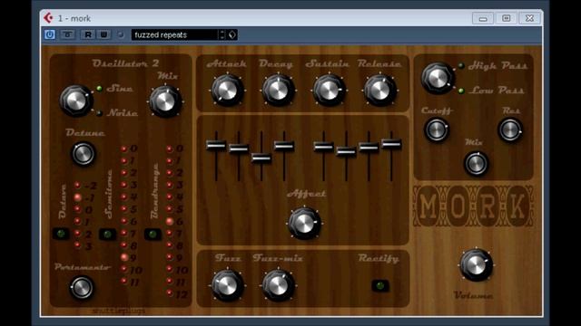Select Semitone 11 LED
The image size is (581, 326).
[x=123, y=281]
